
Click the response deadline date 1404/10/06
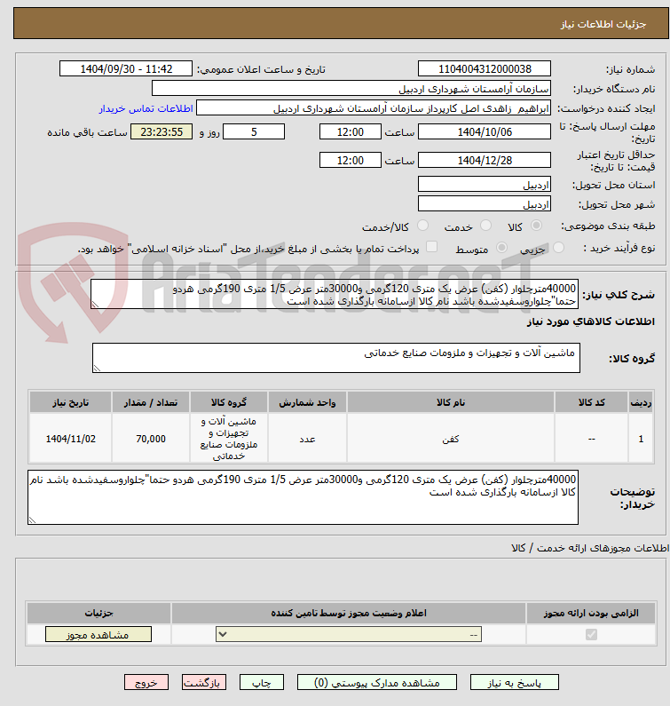(485, 132)
